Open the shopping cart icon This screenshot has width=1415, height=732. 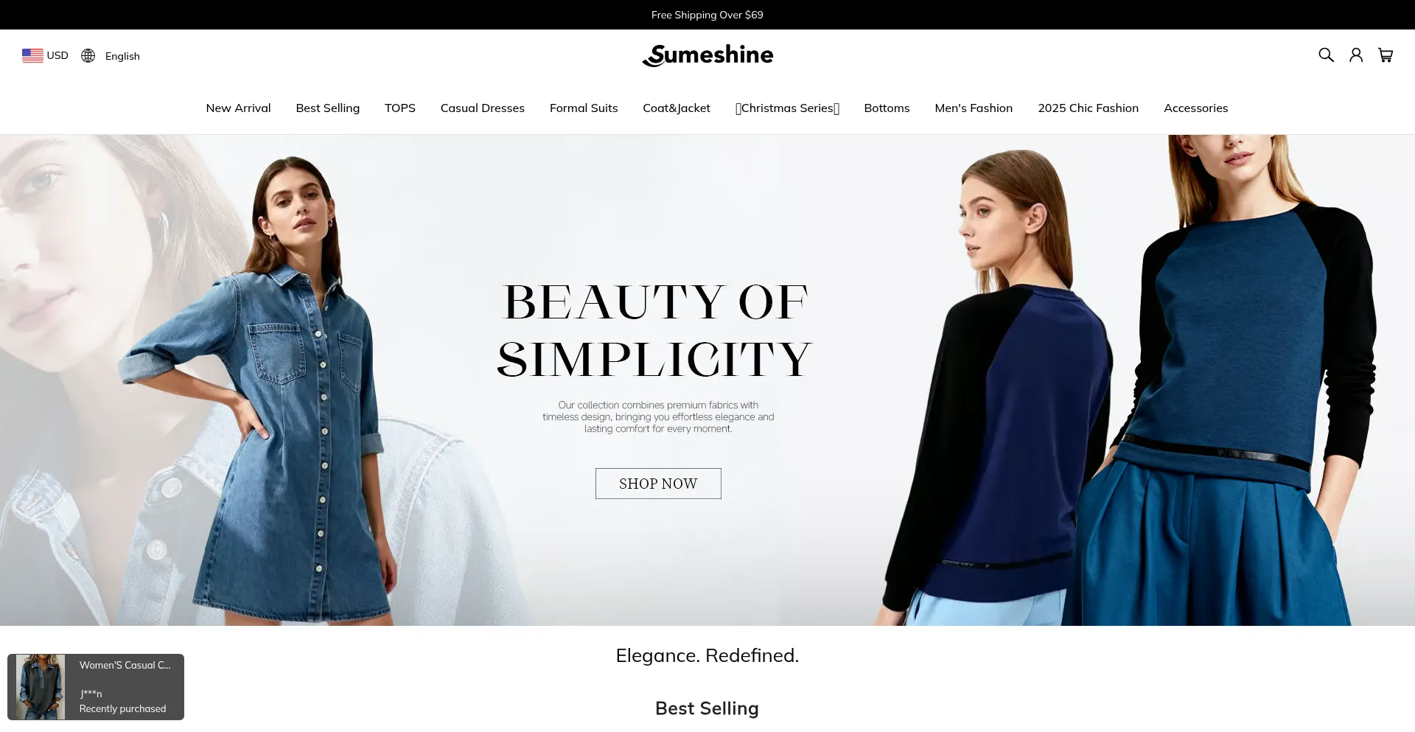click(1386, 55)
